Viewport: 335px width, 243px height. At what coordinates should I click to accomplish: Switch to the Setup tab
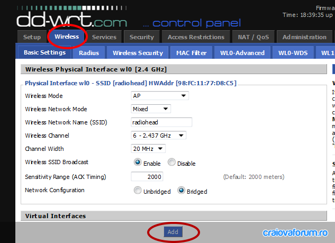pos(32,37)
